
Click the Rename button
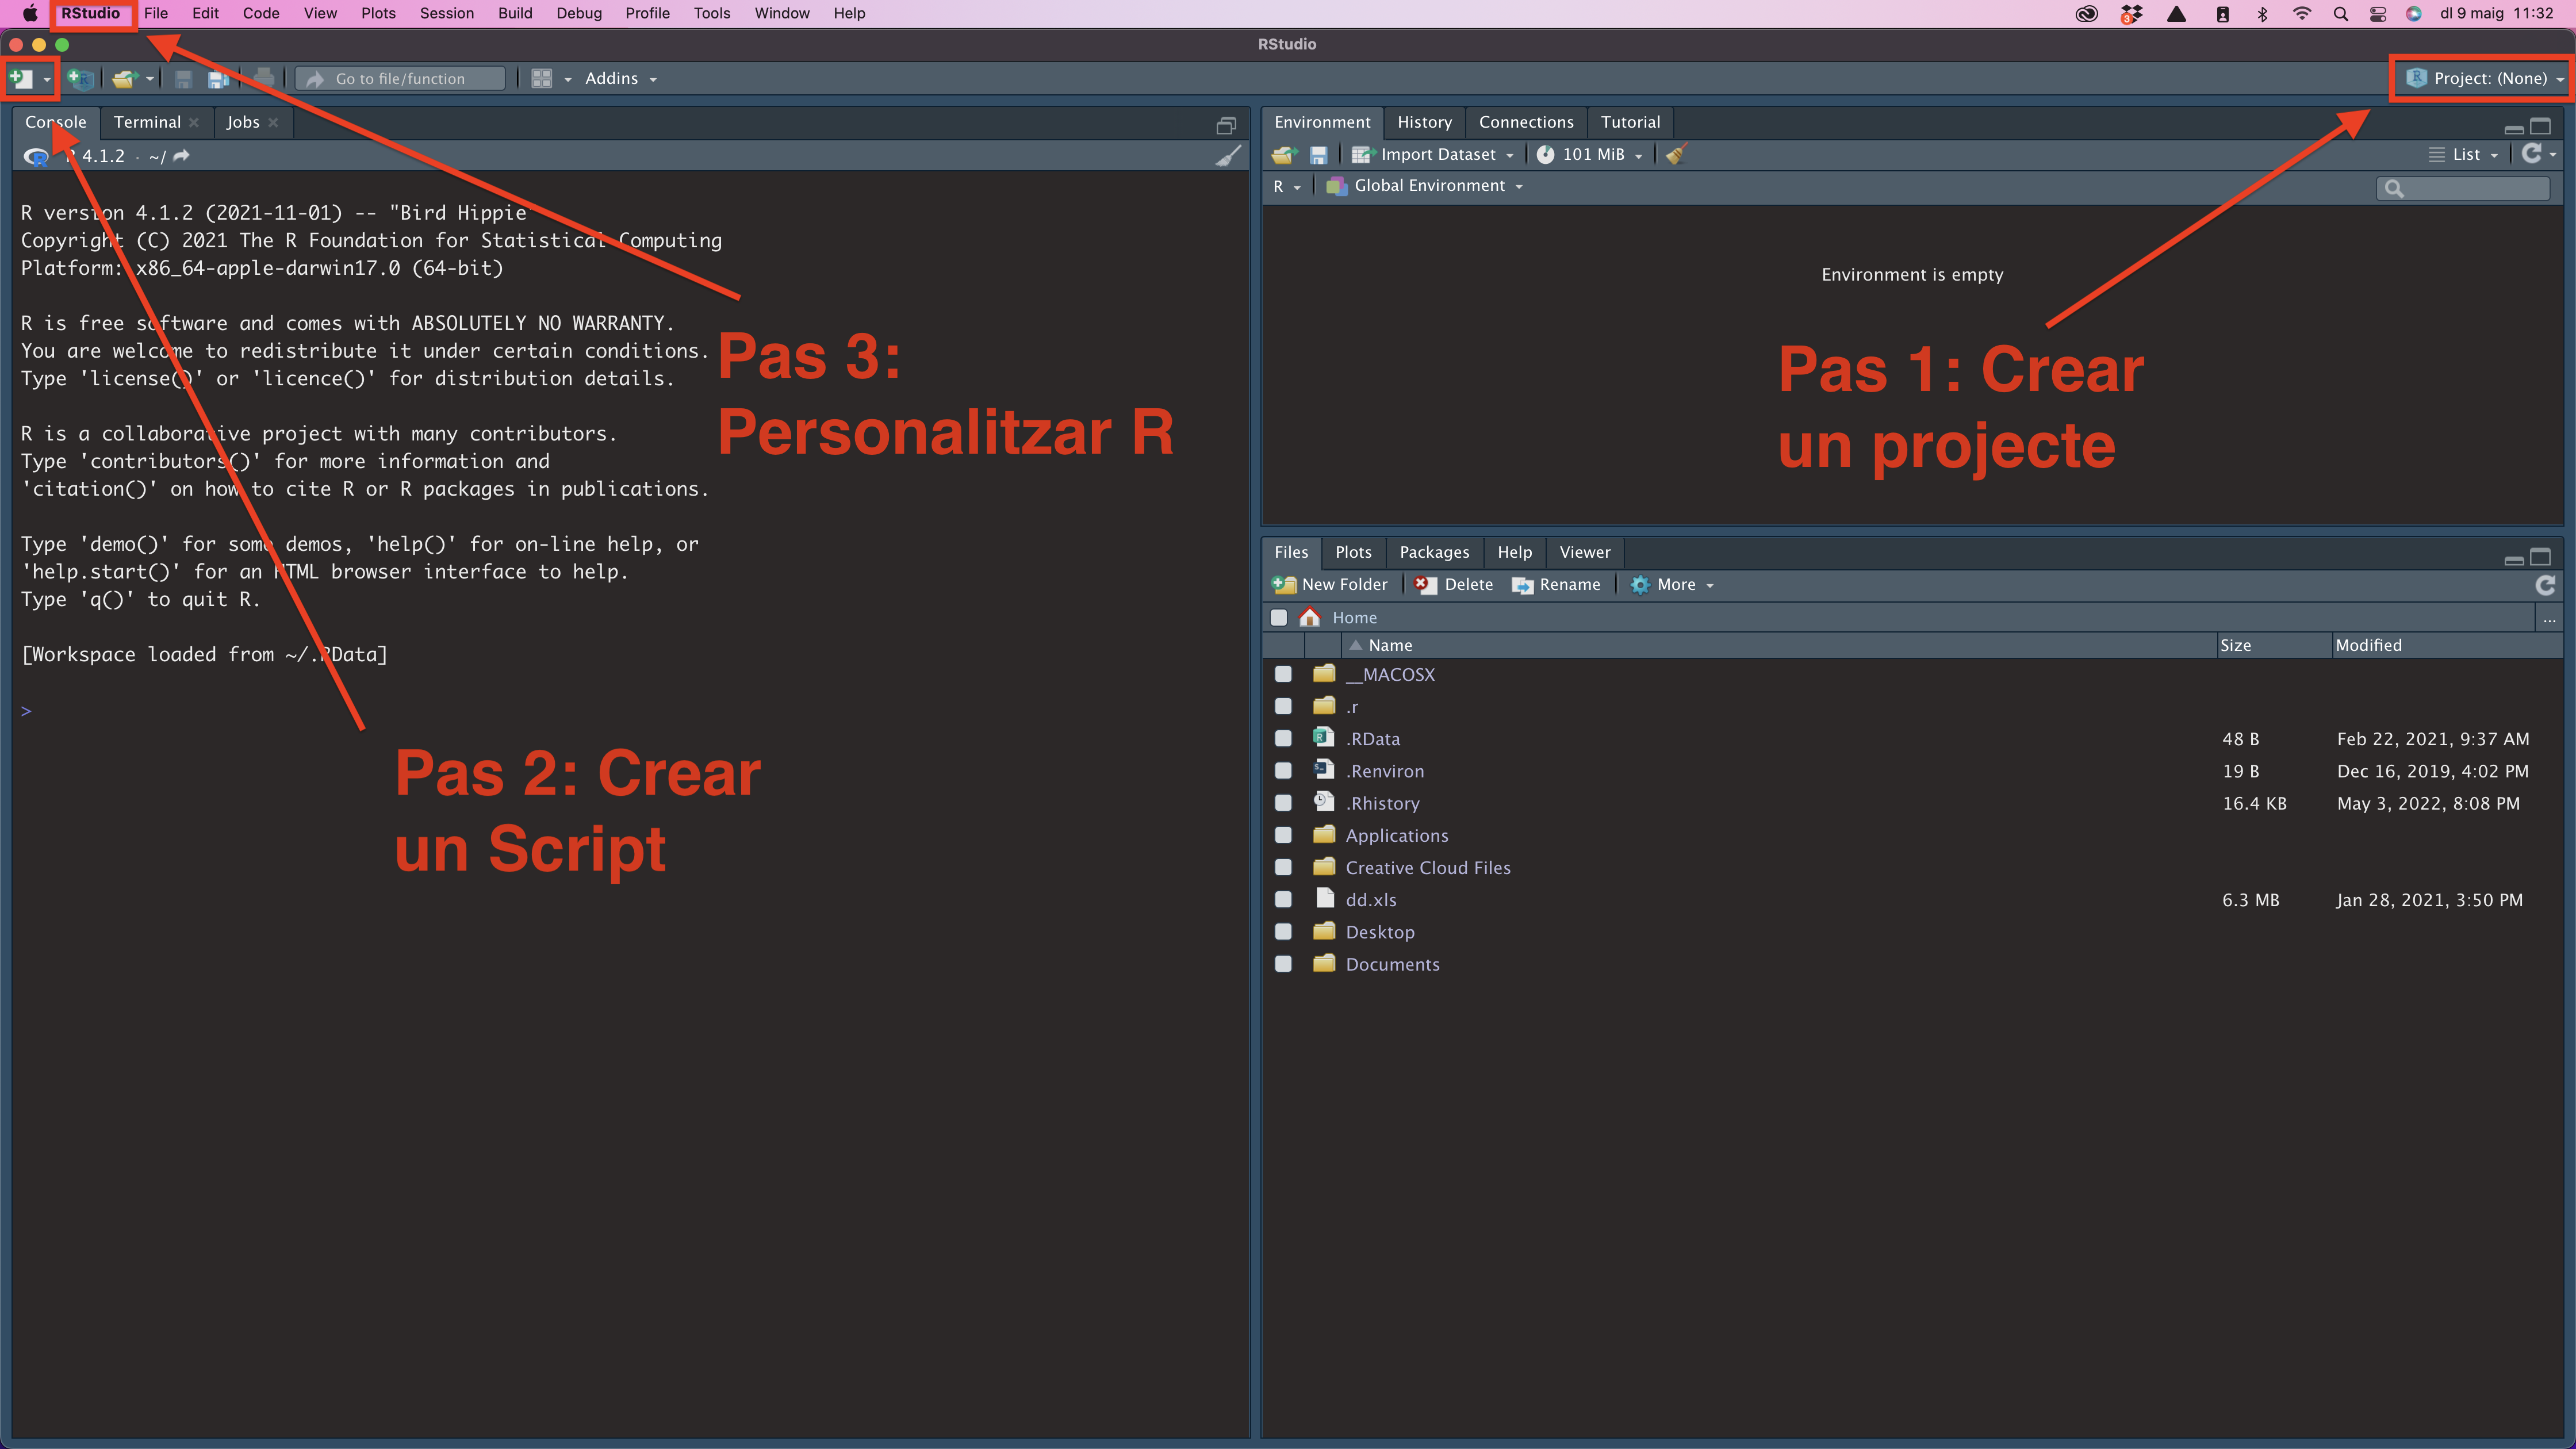(1556, 585)
